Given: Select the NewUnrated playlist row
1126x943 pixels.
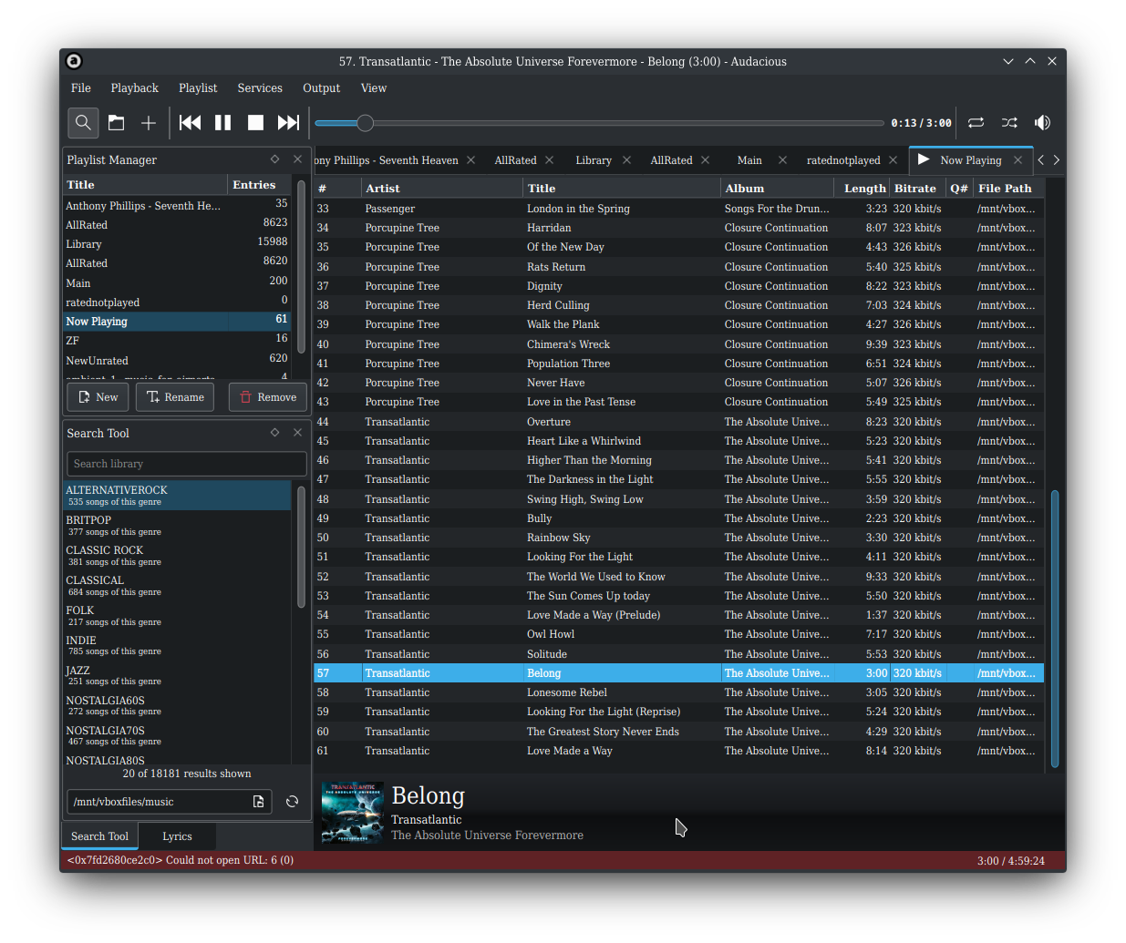Looking at the screenshot, I should (177, 361).
